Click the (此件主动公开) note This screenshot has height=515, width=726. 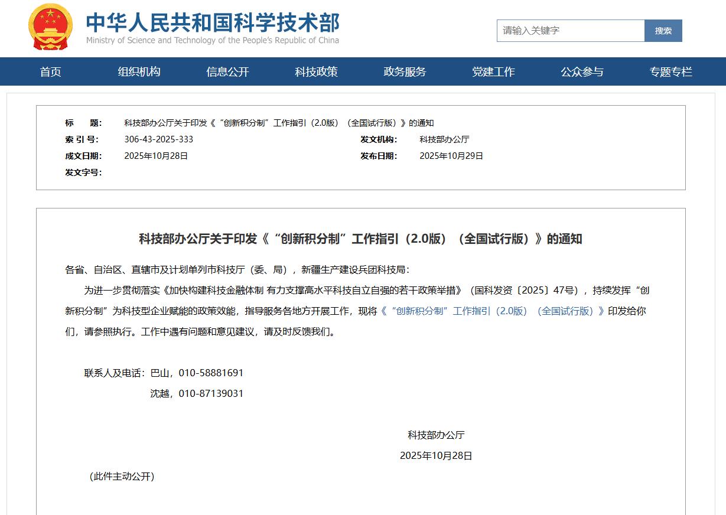tap(122, 477)
